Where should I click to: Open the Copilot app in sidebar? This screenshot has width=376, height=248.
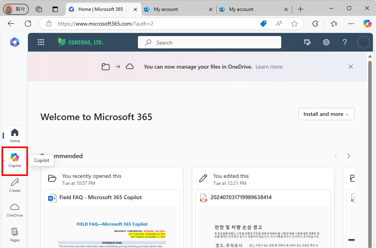pyautogui.click(x=15, y=160)
